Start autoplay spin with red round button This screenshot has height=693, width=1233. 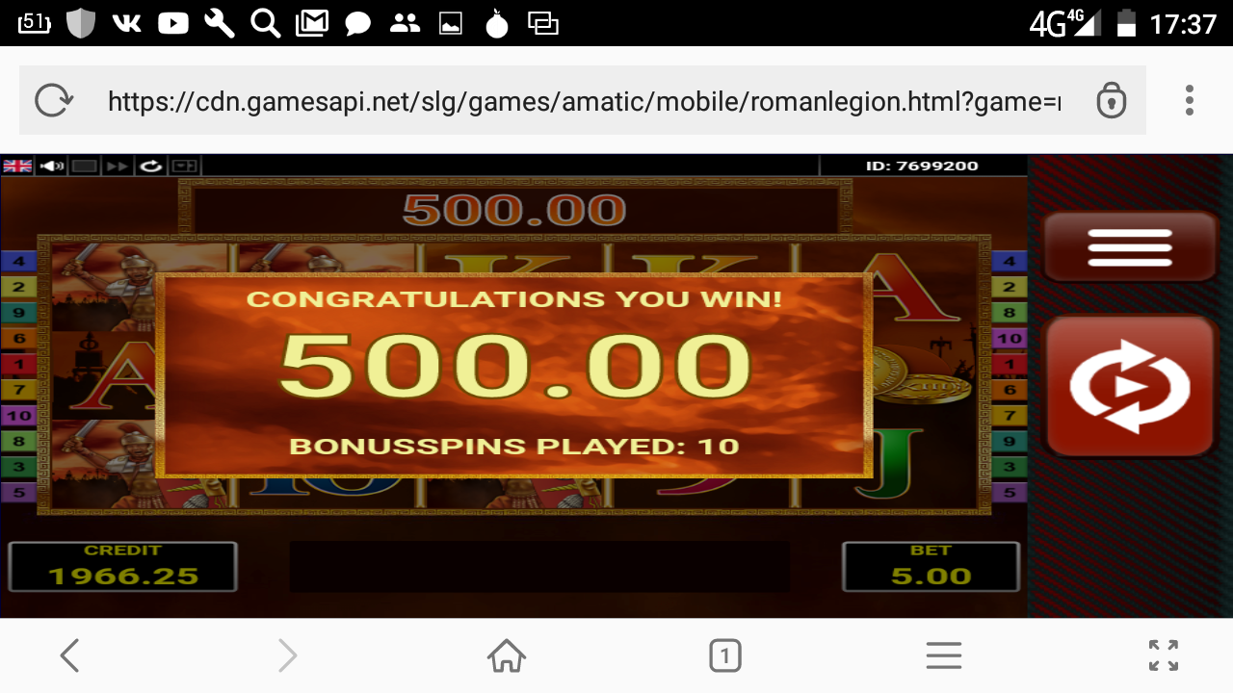1131,387
